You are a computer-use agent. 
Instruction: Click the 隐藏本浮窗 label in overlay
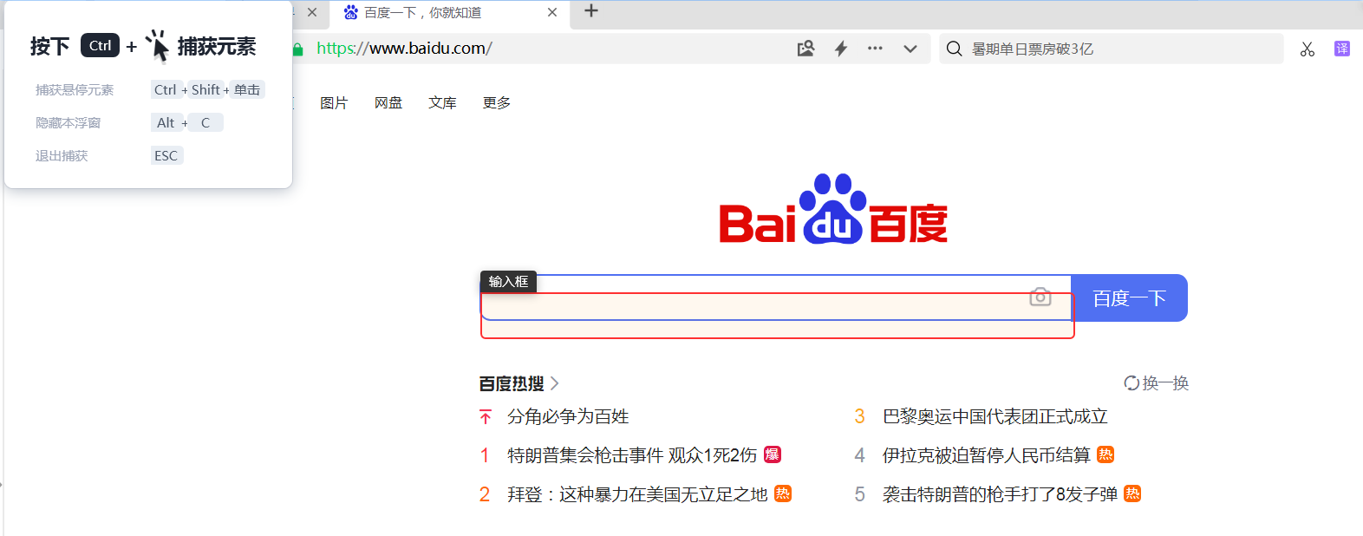(x=68, y=122)
